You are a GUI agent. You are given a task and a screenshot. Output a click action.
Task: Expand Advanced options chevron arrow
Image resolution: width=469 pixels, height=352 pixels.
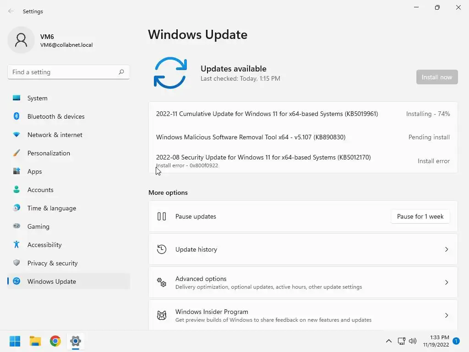click(x=446, y=282)
